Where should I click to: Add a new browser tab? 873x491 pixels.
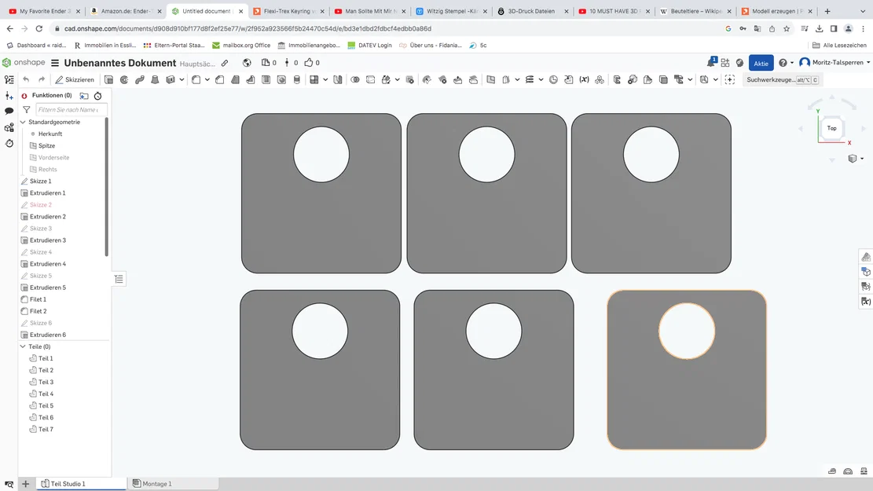click(827, 11)
